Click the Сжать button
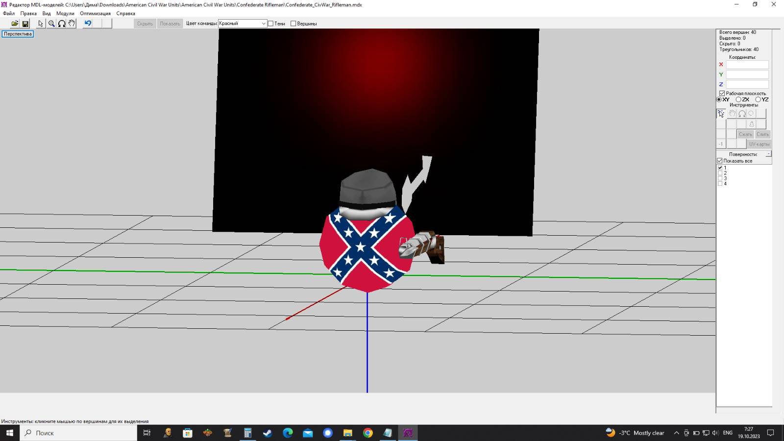The image size is (784, 441). coord(745,134)
